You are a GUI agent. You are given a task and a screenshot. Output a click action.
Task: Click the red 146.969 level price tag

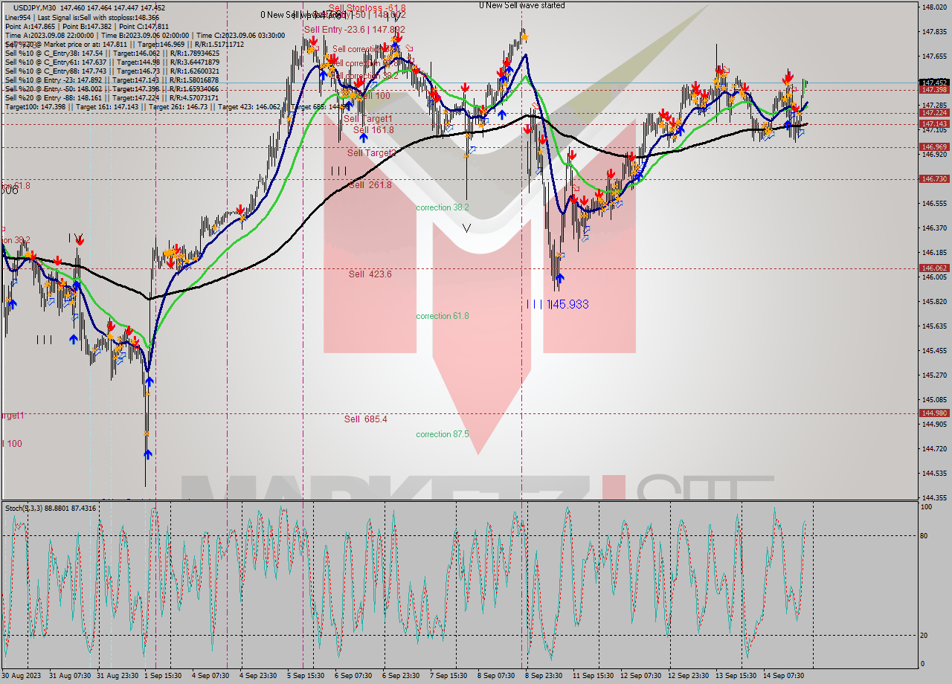[x=934, y=146]
